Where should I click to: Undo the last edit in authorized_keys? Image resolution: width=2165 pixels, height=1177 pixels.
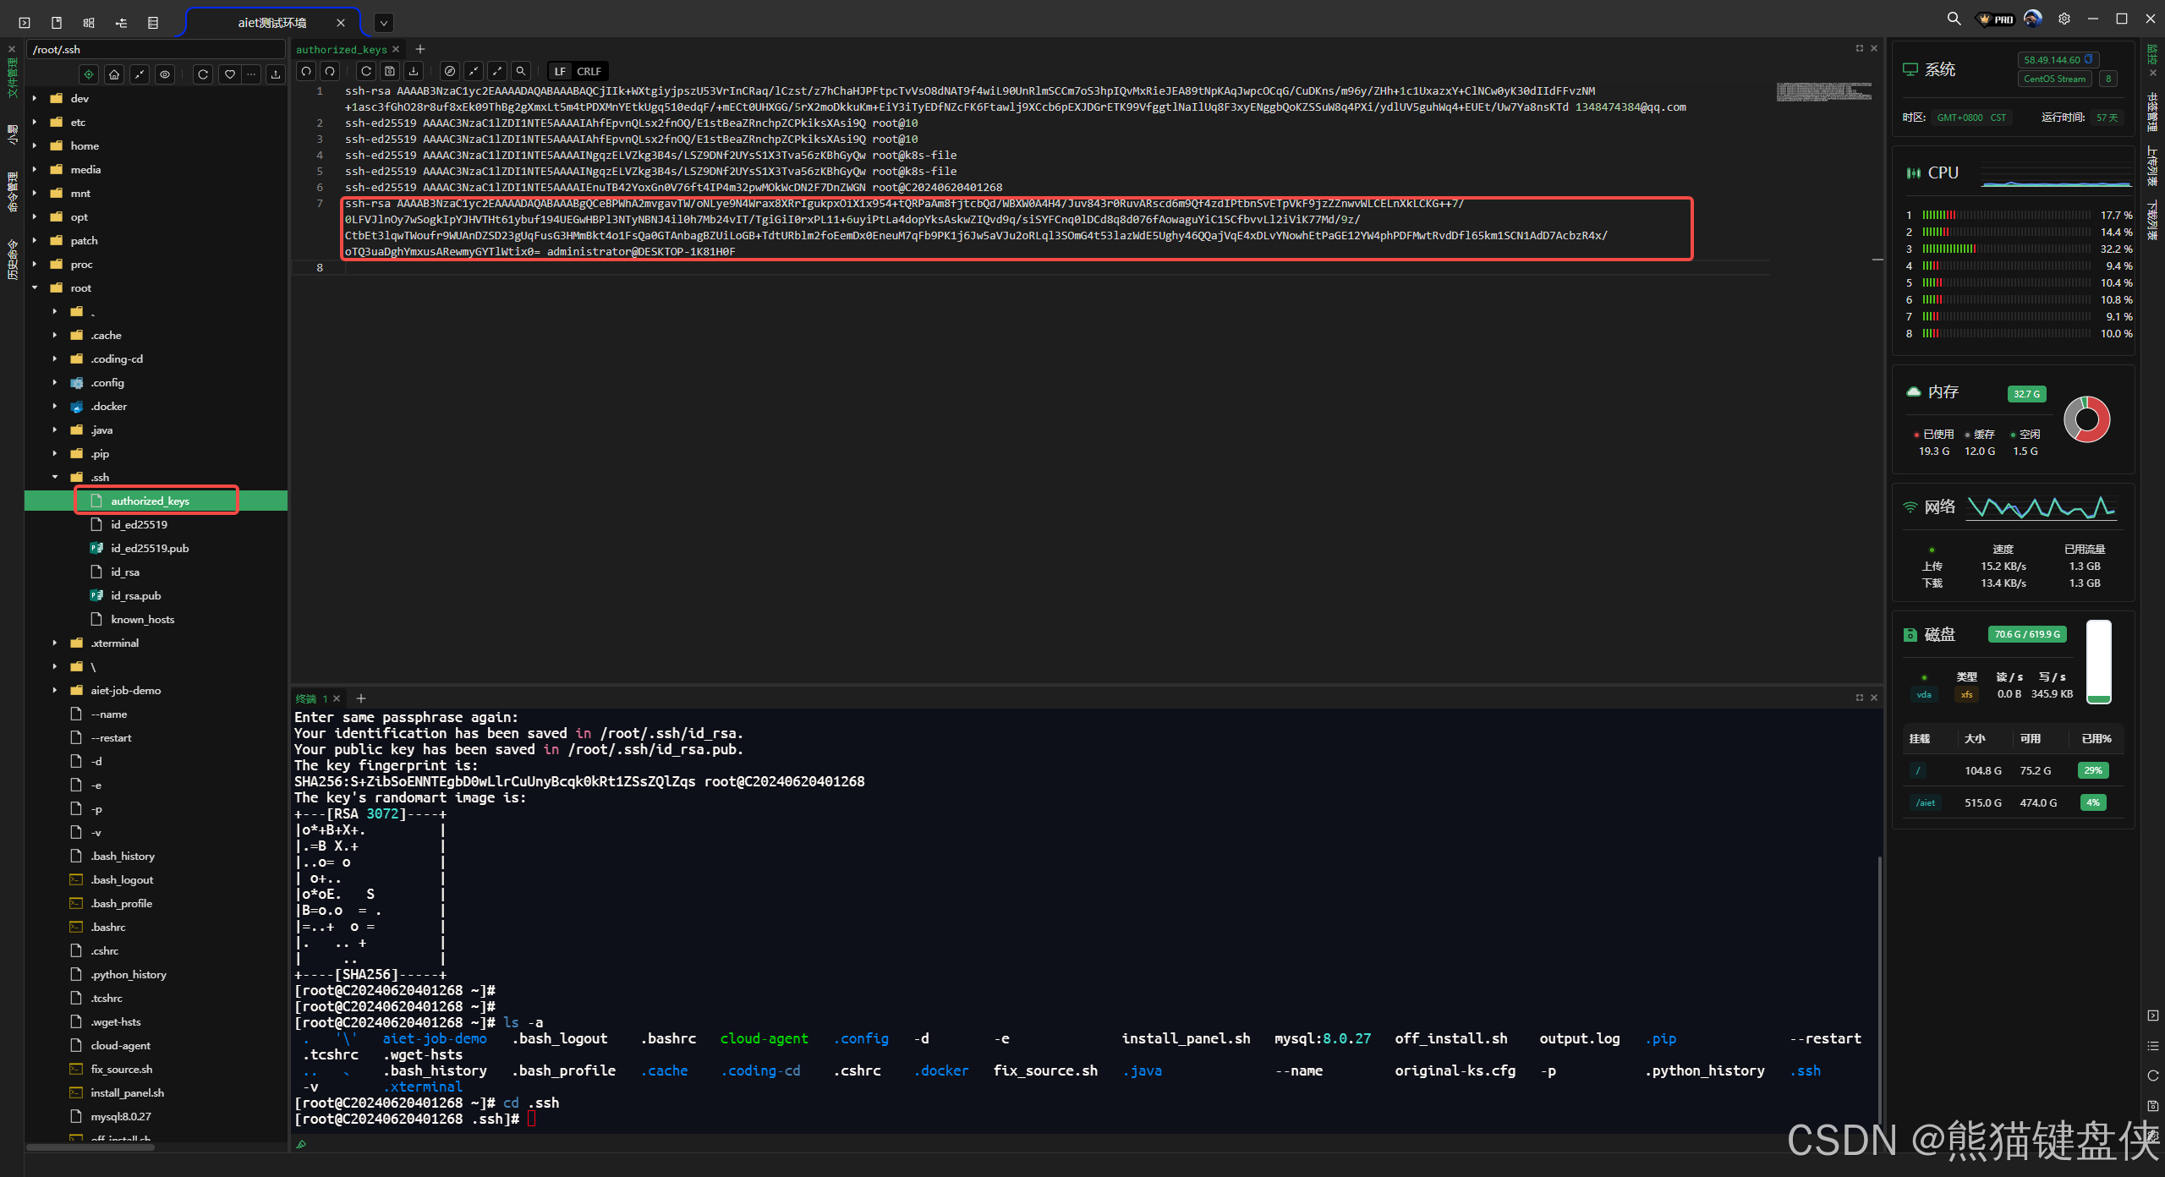(x=305, y=71)
